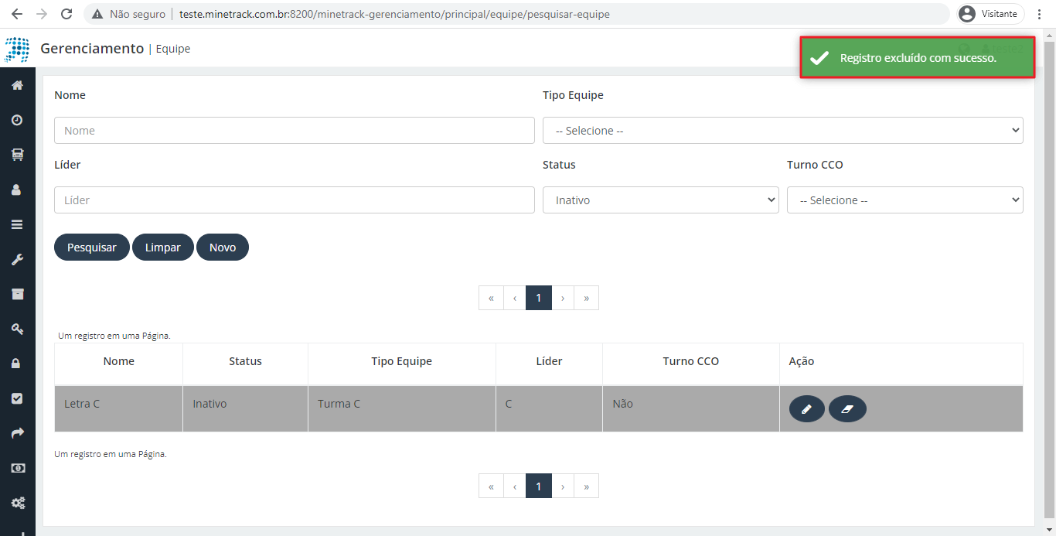Open the money bill icon in the sidebar

(17, 468)
